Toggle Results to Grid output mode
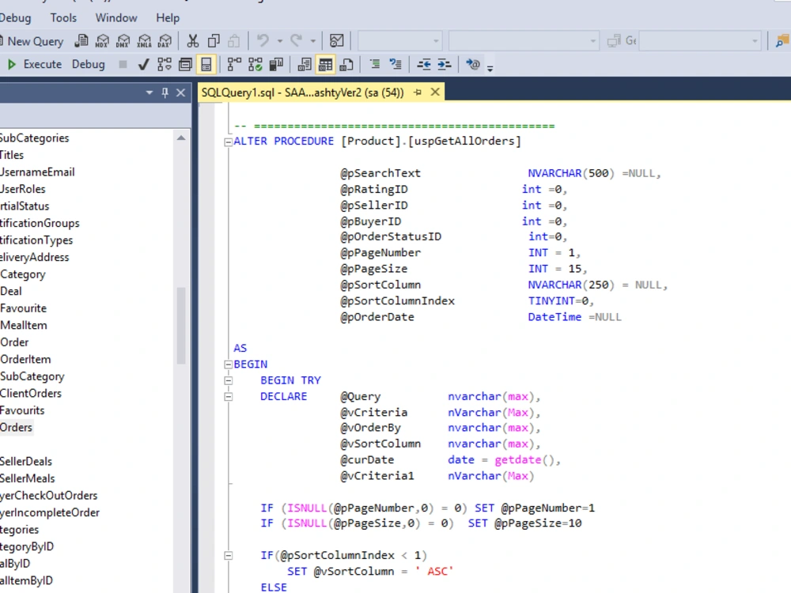Viewport: 791px width, 593px height. pos(325,64)
